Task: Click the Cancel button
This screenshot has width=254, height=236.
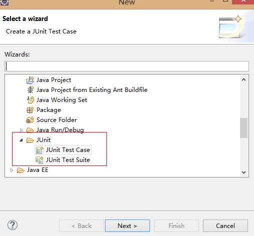Action: click(225, 225)
